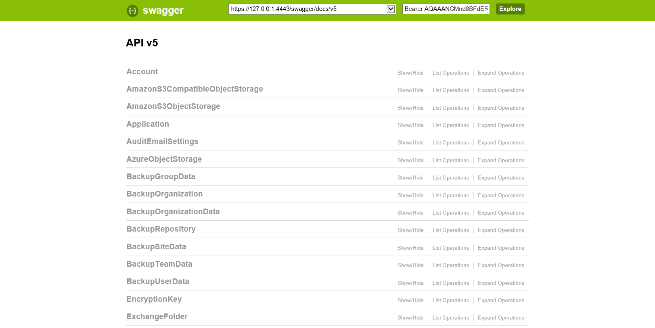Screen dimensions: 655x328
Task: Expand the BackupOrganizationData section
Action: pos(173,211)
